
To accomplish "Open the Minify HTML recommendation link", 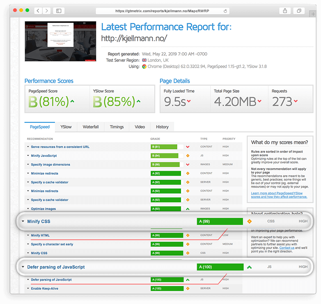I will click(40, 235).
